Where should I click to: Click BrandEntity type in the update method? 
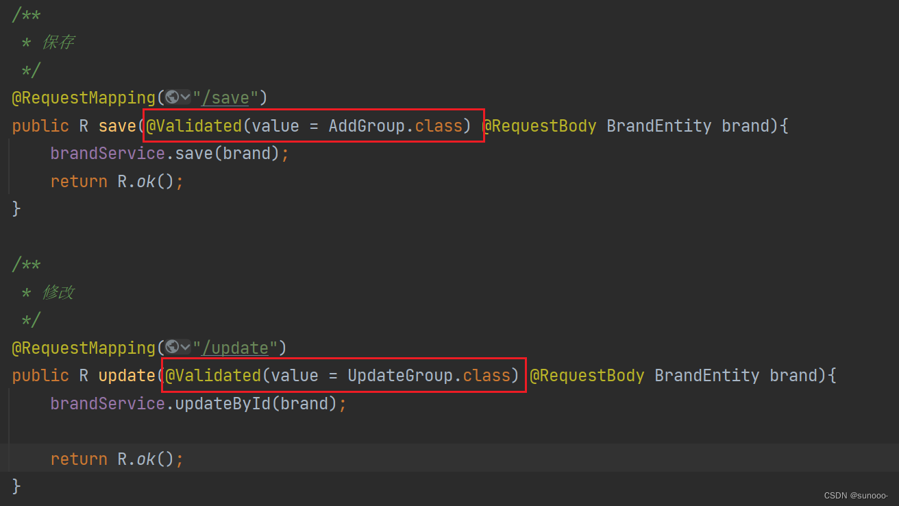tap(707, 376)
